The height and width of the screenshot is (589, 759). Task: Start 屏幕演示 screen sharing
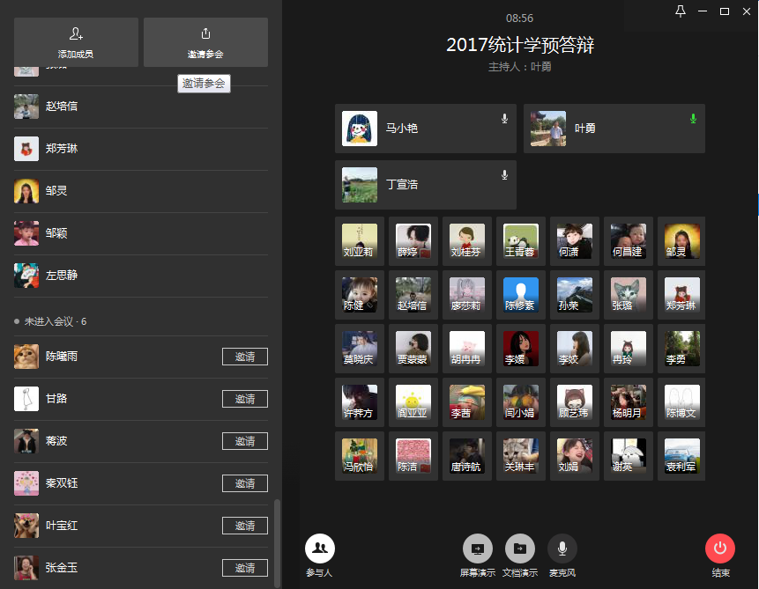click(x=478, y=549)
